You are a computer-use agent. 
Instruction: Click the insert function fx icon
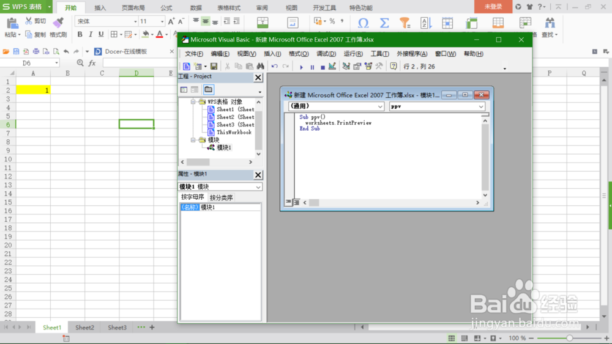[92, 63]
